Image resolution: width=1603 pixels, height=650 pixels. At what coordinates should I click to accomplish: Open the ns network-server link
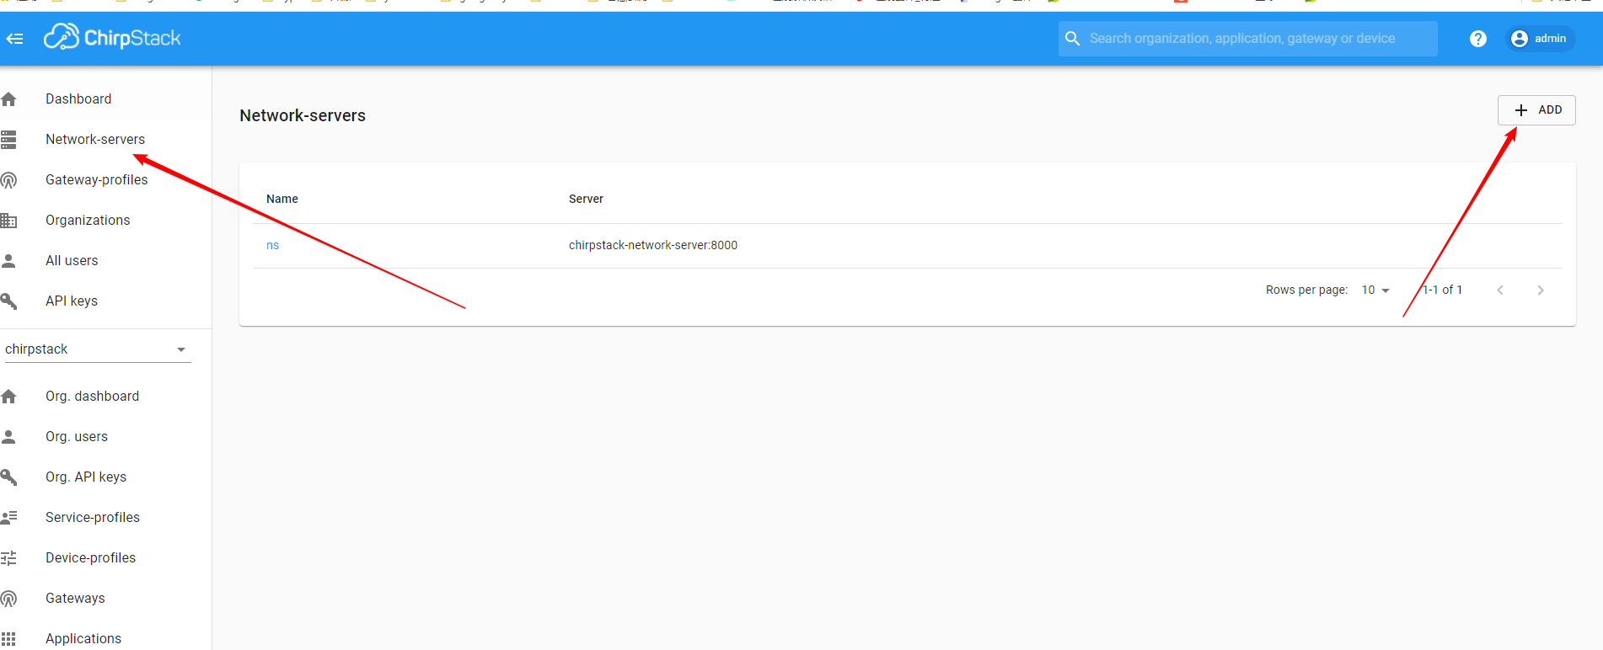click(272, 246)
